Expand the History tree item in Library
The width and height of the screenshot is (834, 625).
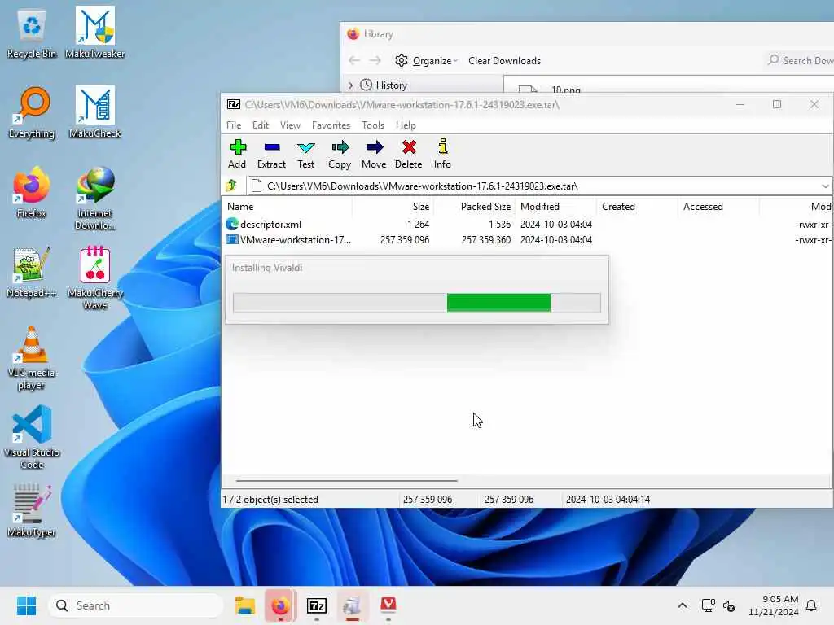pos(350,85)
